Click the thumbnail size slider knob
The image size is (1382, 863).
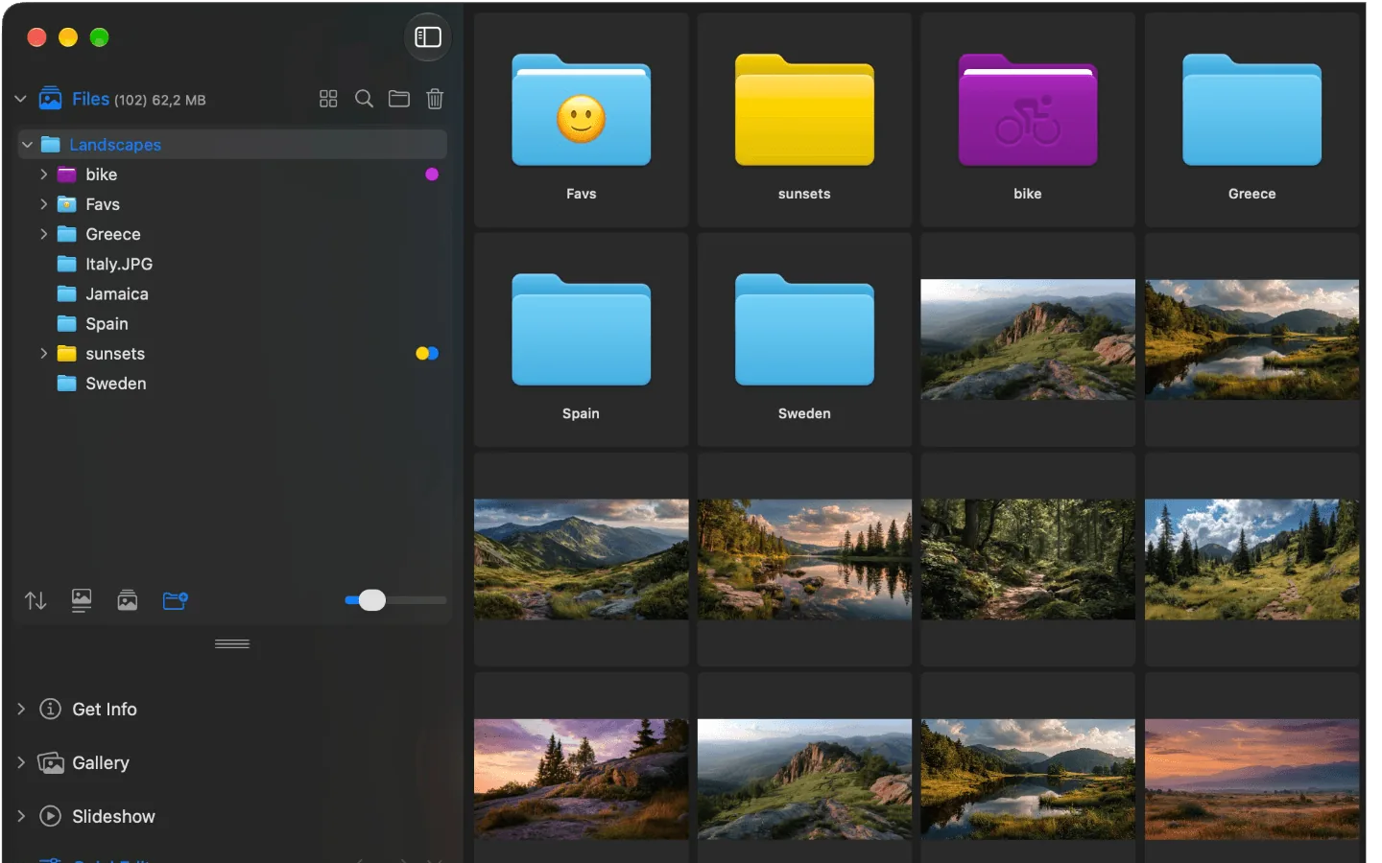(371, 600)
